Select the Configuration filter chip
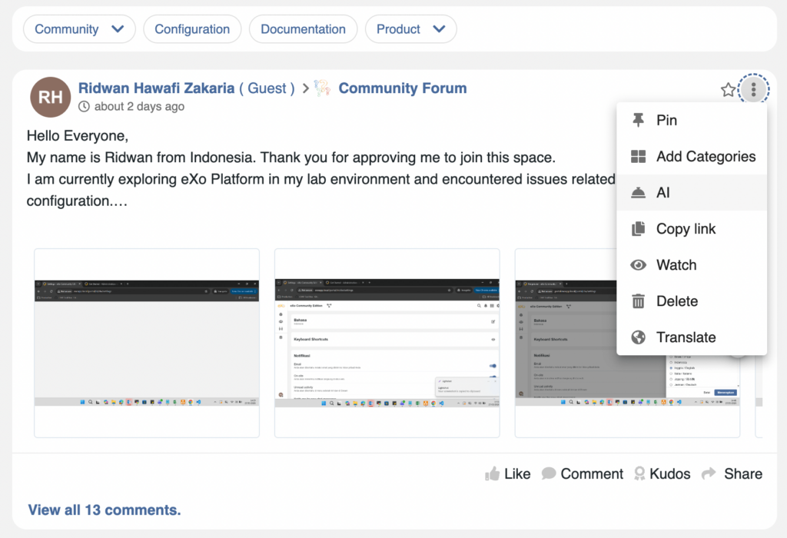The height and width of the screenshot is (538, 787). point(192,29)
